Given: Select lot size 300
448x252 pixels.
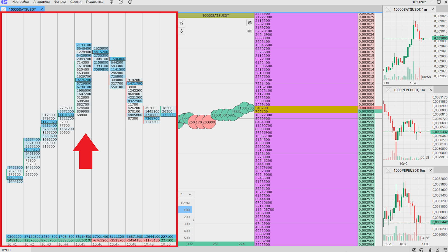Looking at the screenshot, I should coord(186,224).
